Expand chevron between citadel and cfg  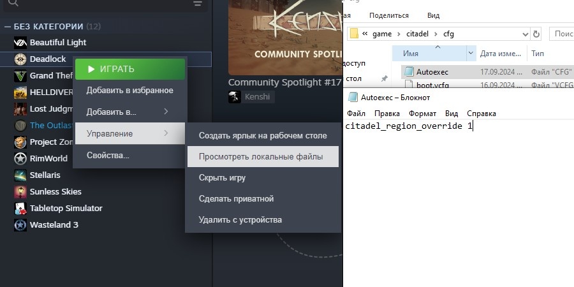(436, 34)
